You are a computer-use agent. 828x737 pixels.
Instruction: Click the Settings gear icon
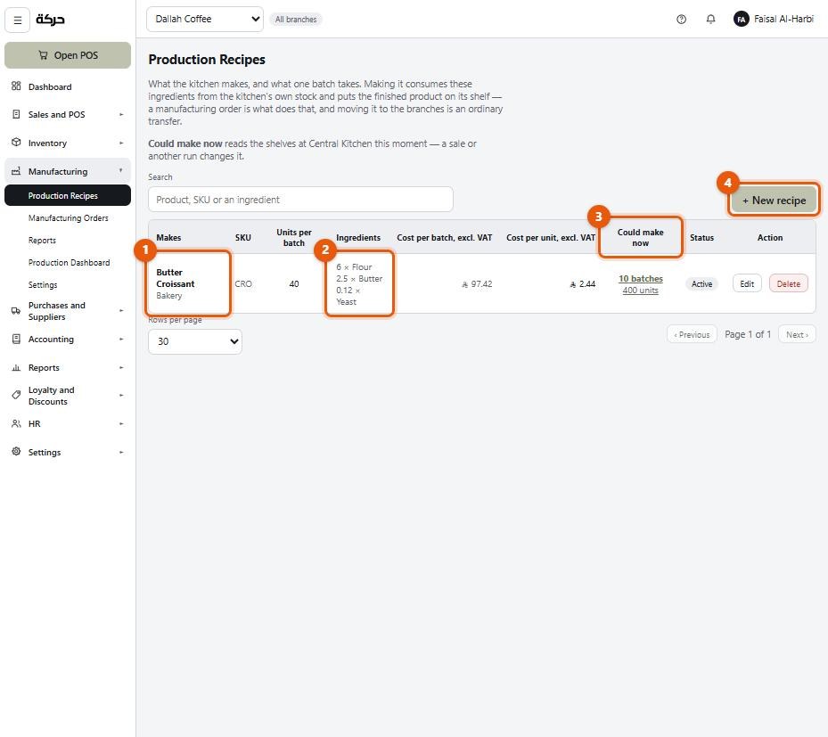[x=16, y=452]
